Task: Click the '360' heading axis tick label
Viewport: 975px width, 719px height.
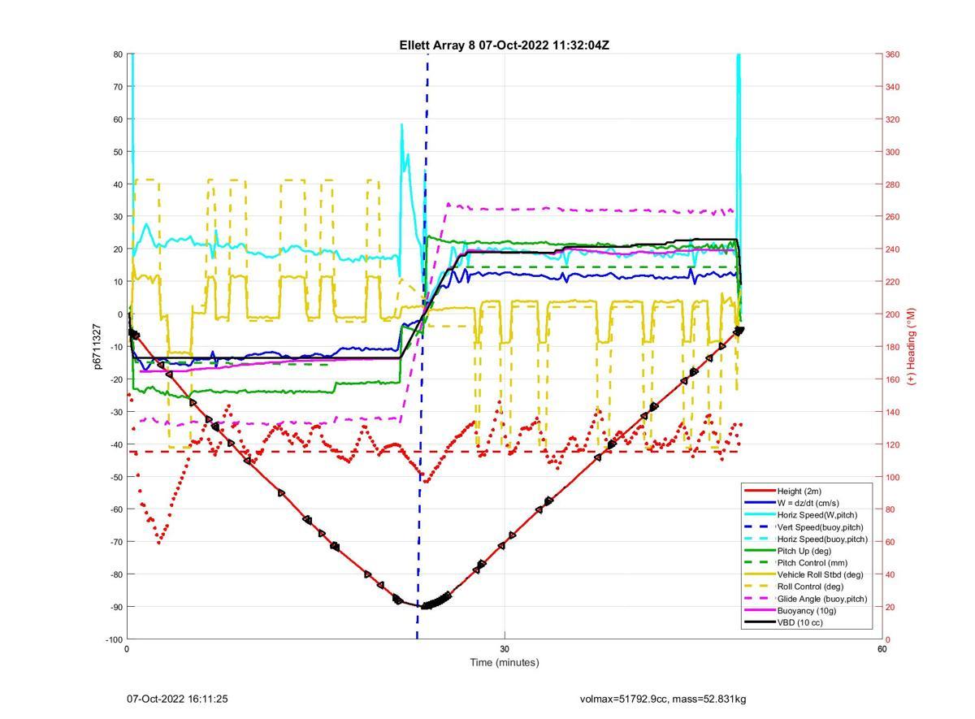Action: pyautogui.click(x=893, y=54)
